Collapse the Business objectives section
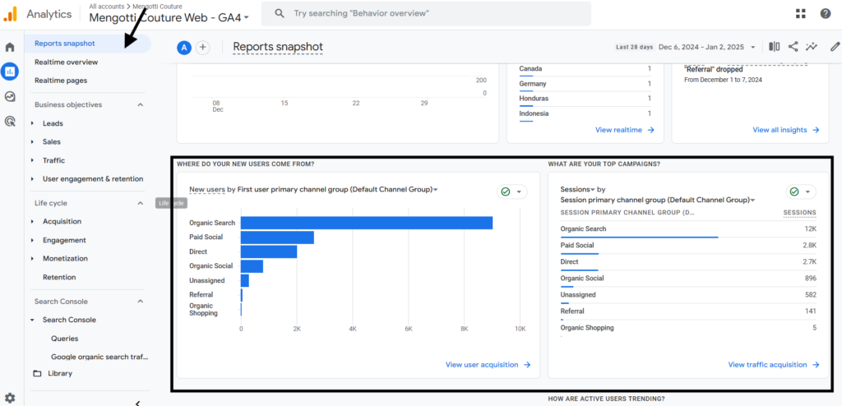This screenshot has height=406, width=842. click(140, 104)
